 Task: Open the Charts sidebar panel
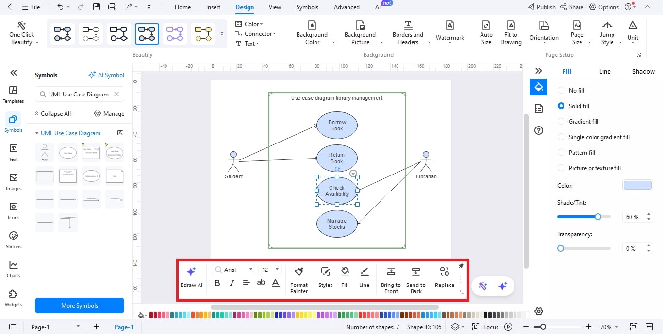(x=14, y=269)
